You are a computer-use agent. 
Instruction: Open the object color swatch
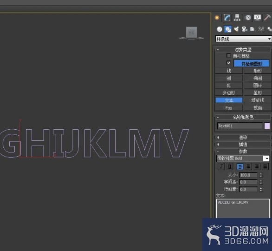tap(267, 126)
